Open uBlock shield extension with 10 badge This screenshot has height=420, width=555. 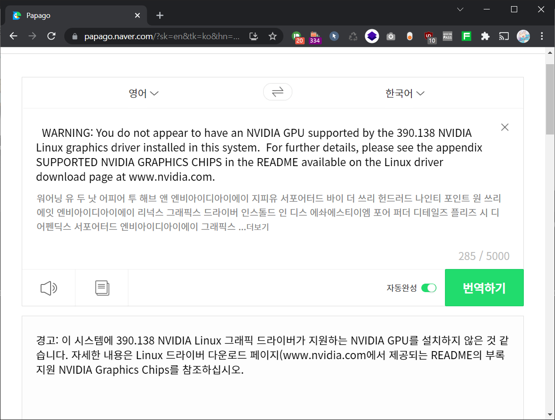[x=430, y=37]
